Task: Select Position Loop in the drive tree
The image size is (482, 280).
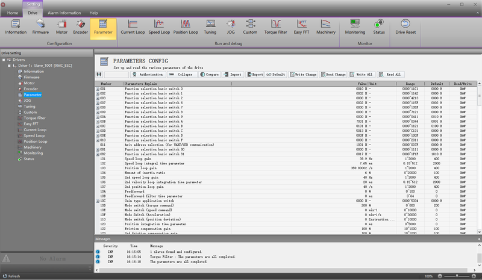Action: (x=35, y=142)
